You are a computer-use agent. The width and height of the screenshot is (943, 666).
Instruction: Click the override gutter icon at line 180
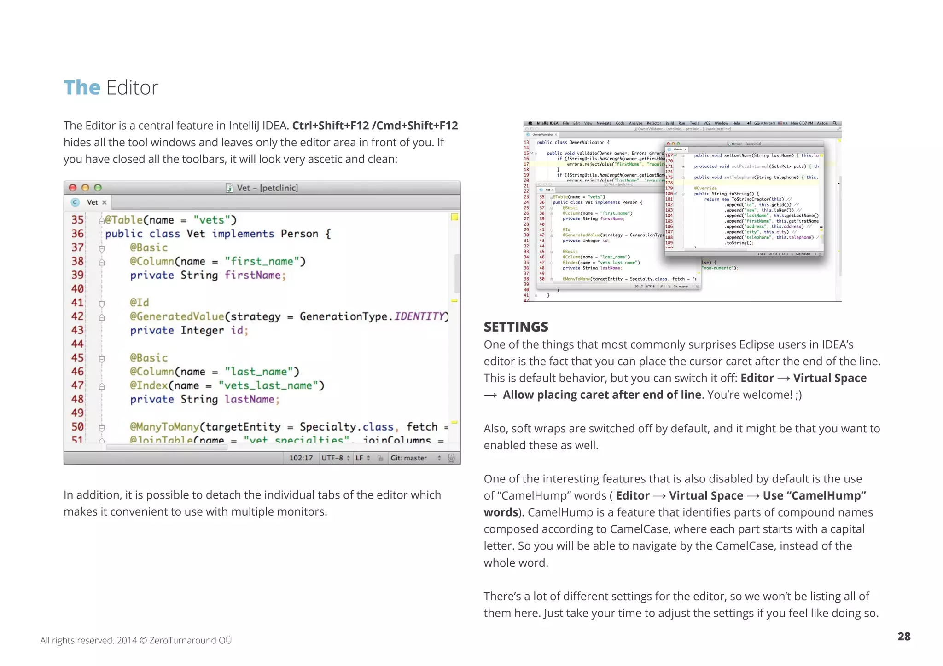675,194
